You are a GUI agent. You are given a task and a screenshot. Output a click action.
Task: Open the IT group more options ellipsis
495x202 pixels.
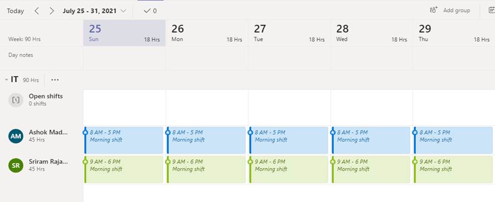(x=55, y=80)
